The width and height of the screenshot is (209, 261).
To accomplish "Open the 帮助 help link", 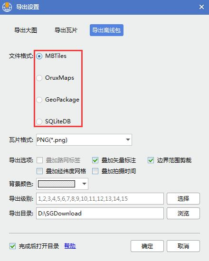I will click(x=70, y=246).
